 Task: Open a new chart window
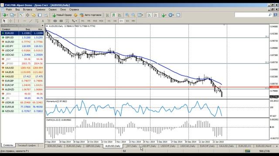4,15
